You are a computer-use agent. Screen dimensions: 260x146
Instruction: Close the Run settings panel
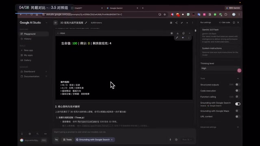(238, 22)
